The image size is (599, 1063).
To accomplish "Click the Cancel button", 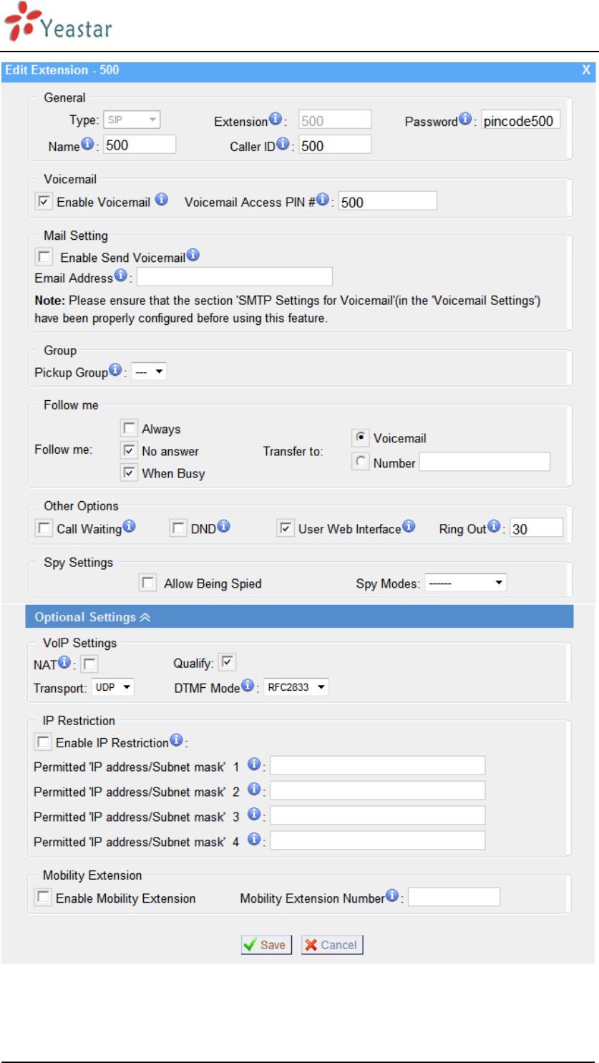I will click(332, 945).
